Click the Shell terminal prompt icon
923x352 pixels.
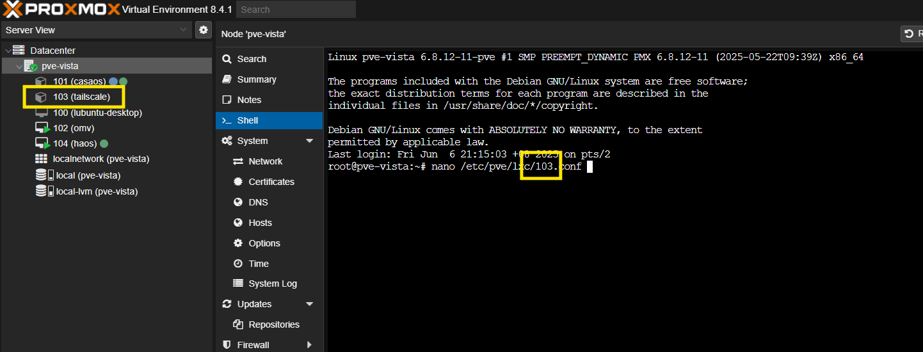pos(227,120)
